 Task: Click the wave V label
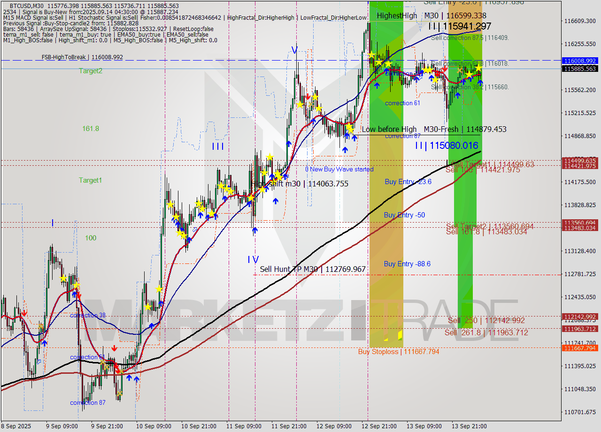pos(294,50)
